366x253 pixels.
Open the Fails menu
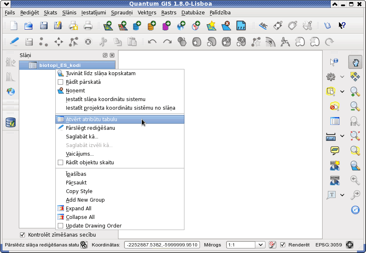[10, 13]
